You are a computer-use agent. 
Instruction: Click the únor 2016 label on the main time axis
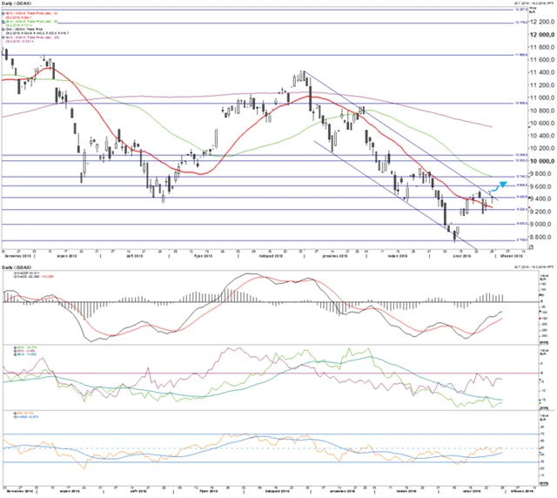(464, 256)
